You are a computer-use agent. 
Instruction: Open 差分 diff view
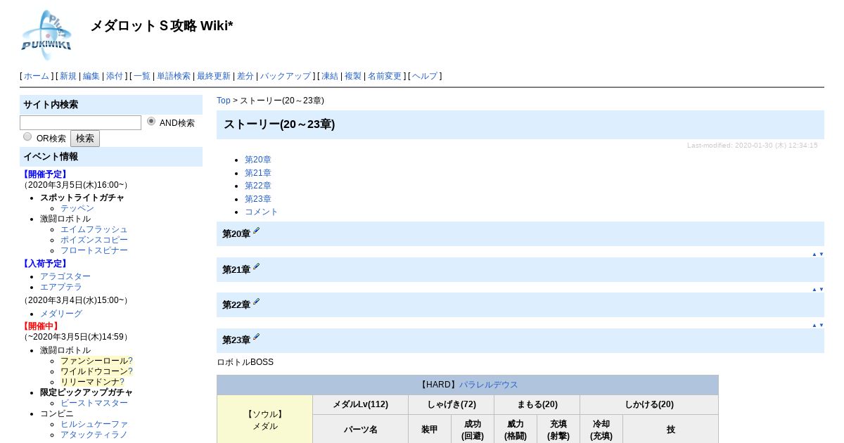pos(245,76)
